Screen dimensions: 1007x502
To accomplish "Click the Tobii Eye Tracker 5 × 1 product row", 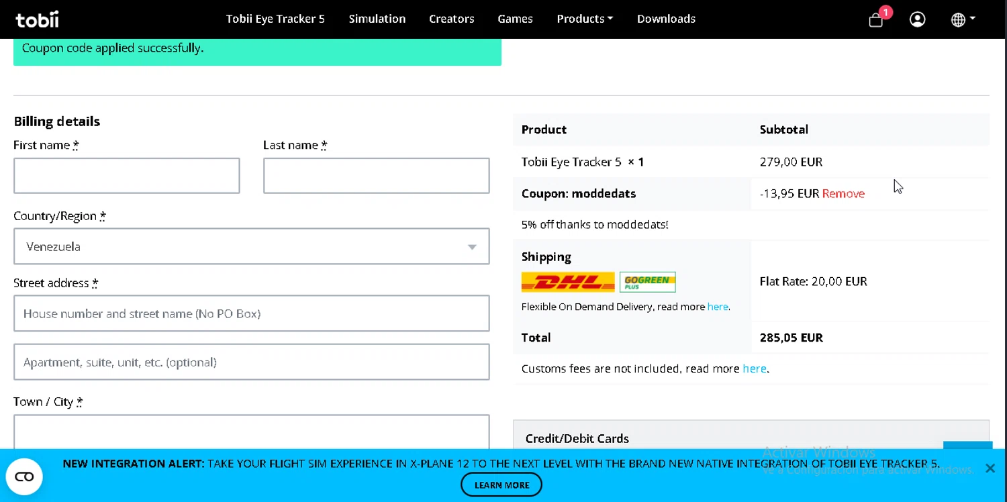I will 751,162.
